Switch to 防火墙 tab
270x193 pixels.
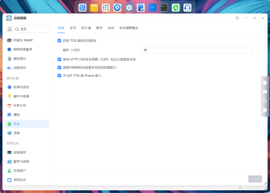86,28
